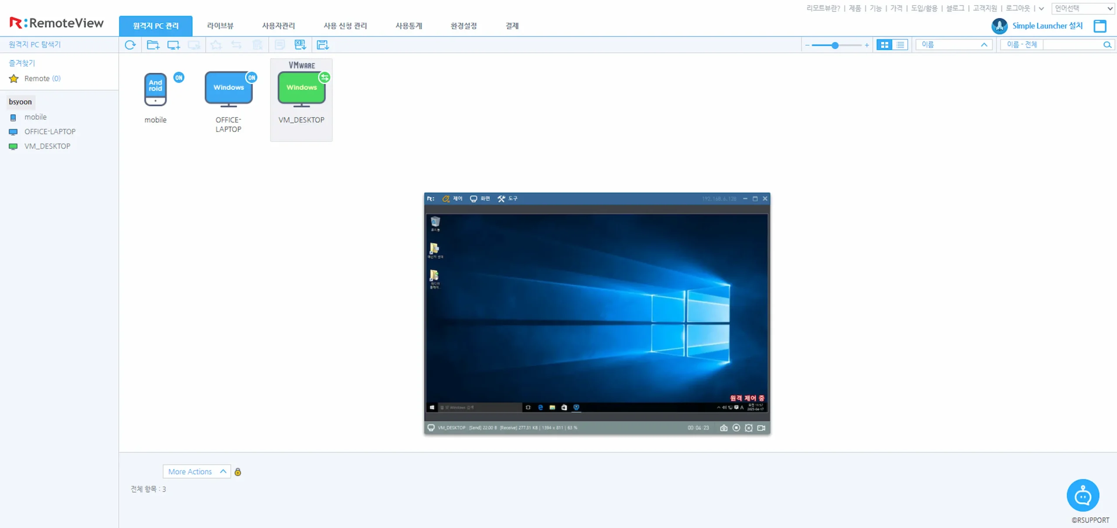Viewport: 1117px width, 528px height.
Task: Click the search text field
Action: tap(1072, 45)
